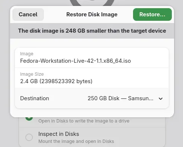Select the Inspect in Disks radio button
The width and height of the screenshot is (183, 147).
tap(29, 137)
